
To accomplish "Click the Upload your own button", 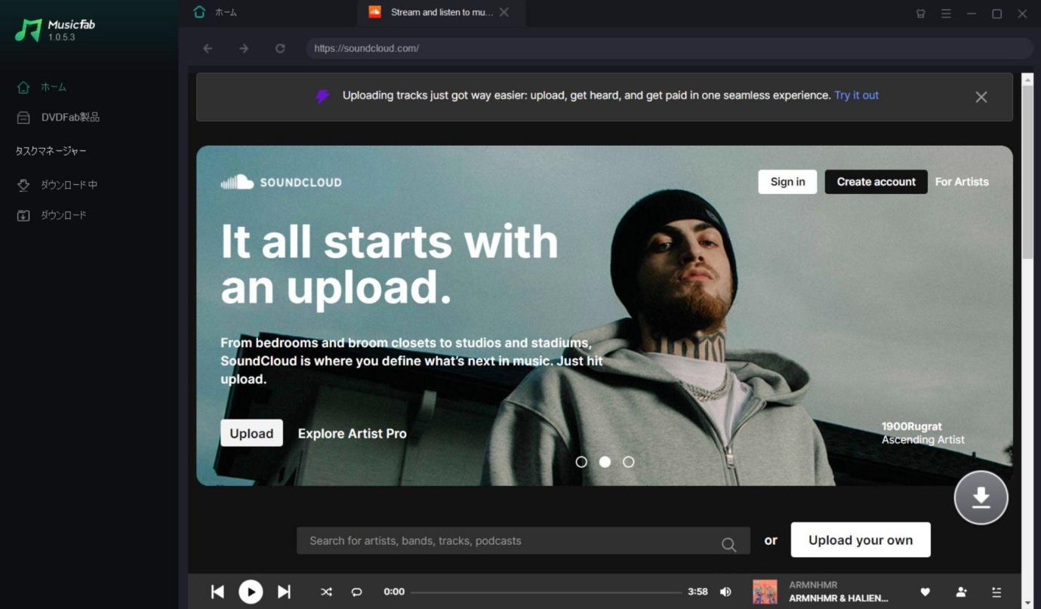I will pyautogui.click(x=861, y=540).
